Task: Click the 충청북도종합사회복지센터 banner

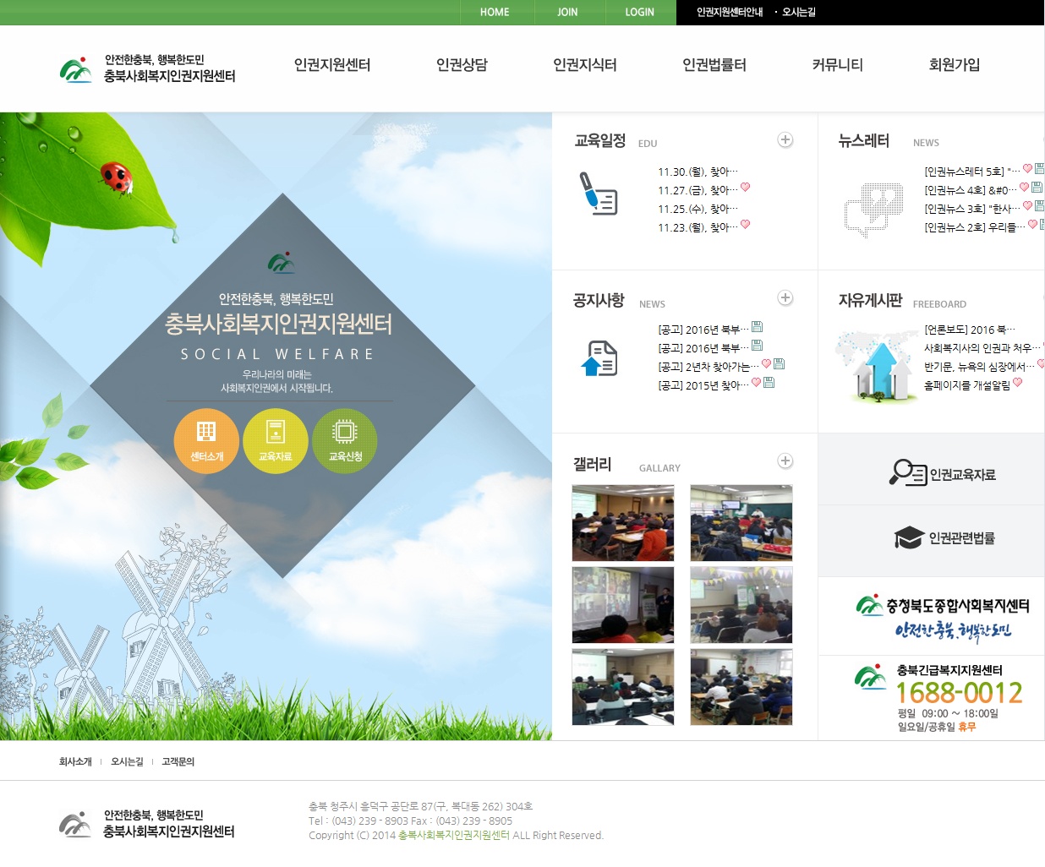Action: click(x=932, y=617)
